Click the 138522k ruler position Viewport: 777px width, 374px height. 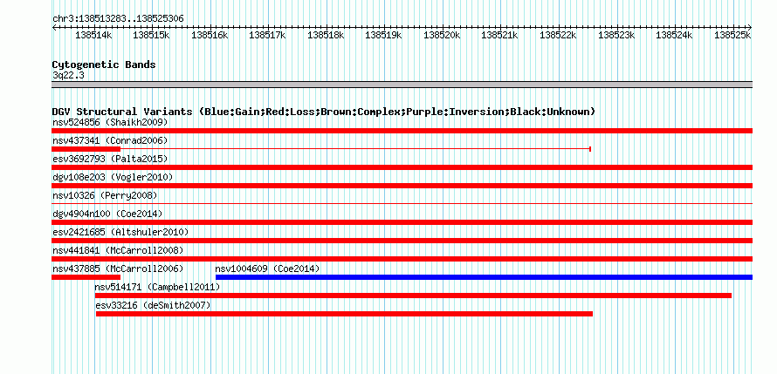558,35
